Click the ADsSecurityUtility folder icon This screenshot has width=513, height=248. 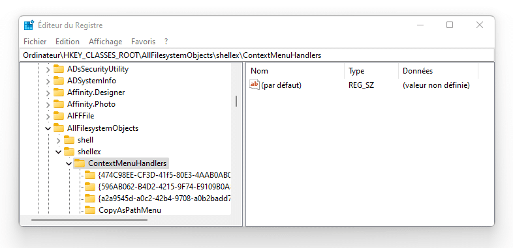[x=59, y=69]
